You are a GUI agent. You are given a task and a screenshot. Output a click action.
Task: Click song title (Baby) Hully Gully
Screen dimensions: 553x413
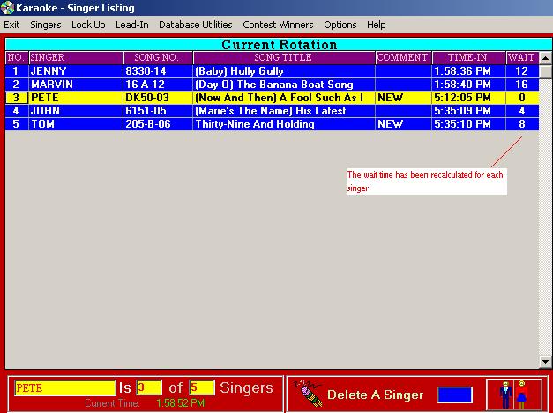coord(239,71)
